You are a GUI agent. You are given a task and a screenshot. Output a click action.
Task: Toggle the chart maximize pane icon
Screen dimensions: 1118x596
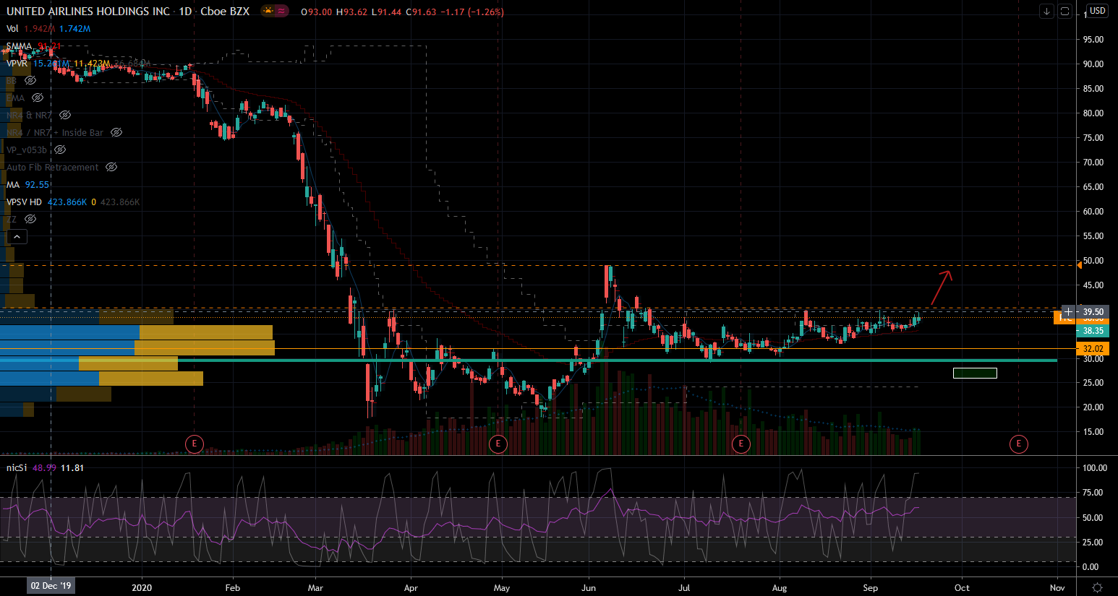pyautogui.click(x=1064, y=11)
